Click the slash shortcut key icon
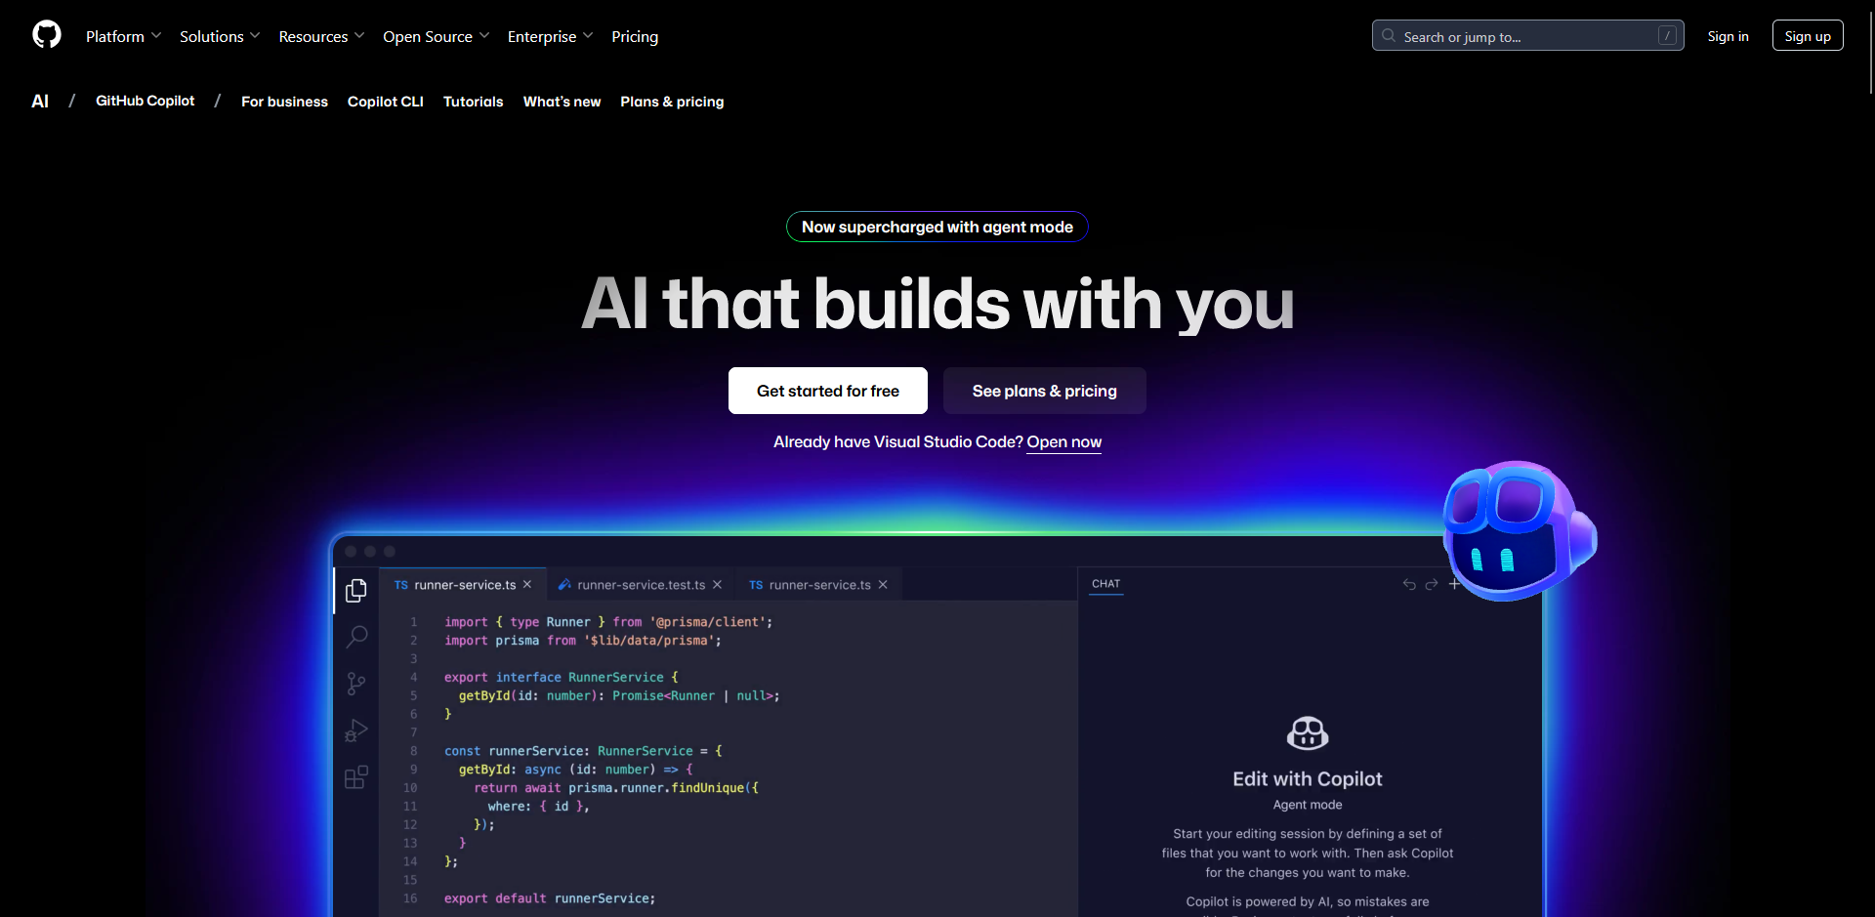 point(1667,36)
